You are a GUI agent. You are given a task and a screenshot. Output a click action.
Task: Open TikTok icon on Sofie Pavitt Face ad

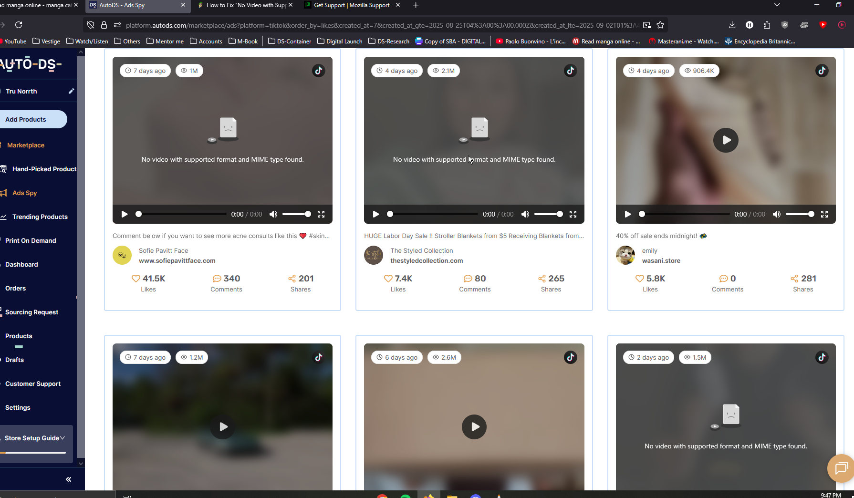319,71
